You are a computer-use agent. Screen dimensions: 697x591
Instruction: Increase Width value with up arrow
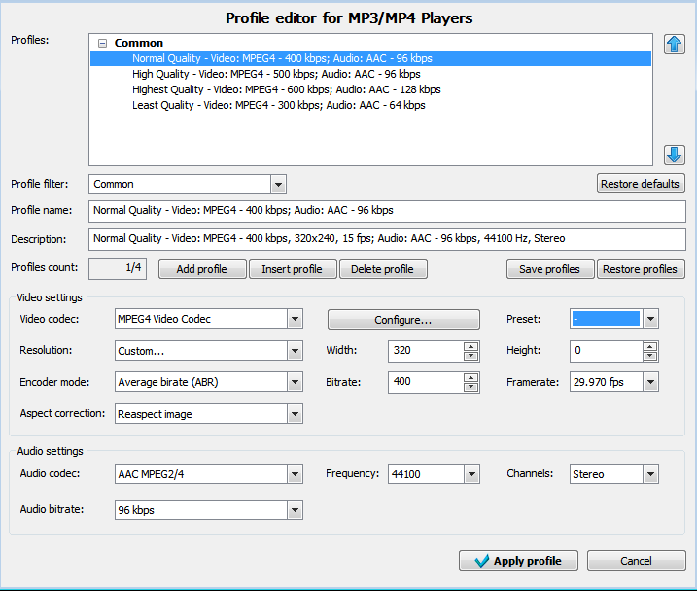pyautogui.click(x=470, y=346)
